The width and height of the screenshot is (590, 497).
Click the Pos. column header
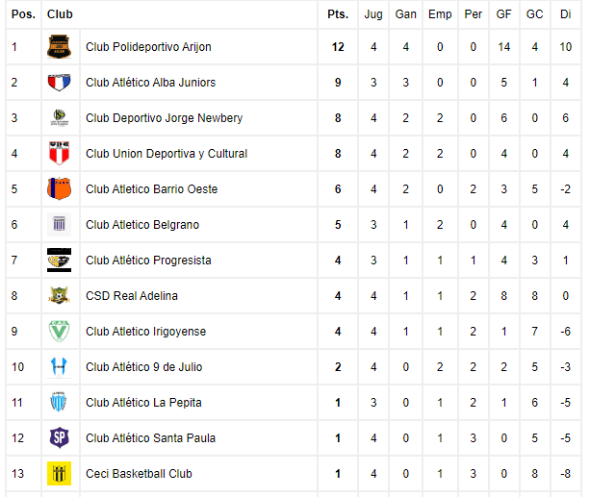click(x=23, y=14)
